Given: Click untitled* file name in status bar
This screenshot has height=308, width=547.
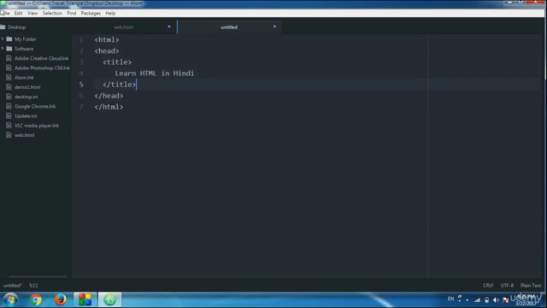Looking at the screenshot, I should point(13,286).
